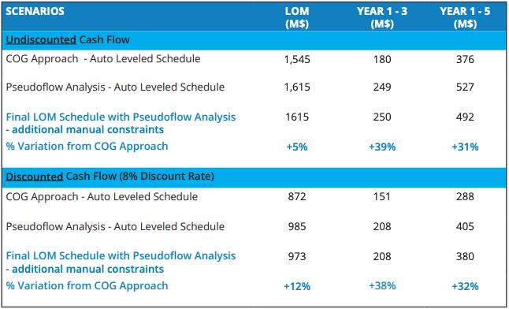The image size is (509, 309).
Task: Select the +32% discounted variation value
Action: point(465,286)
